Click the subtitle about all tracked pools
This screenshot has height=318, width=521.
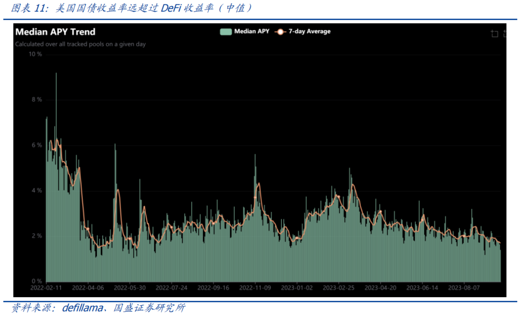click(80, 44)
